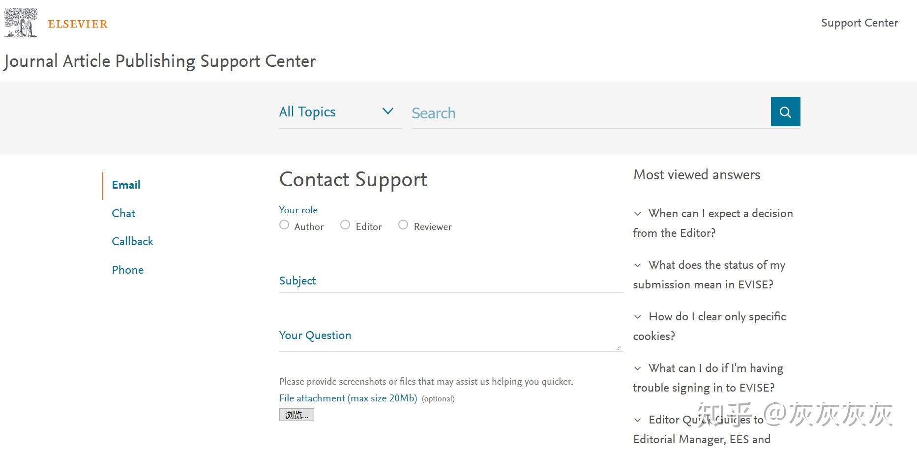Open the Support Center link

859,23
